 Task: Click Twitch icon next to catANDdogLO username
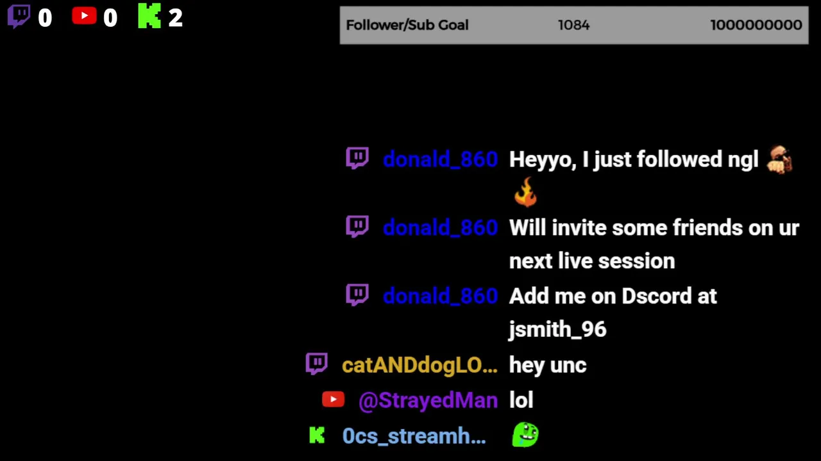click(316, 364)
